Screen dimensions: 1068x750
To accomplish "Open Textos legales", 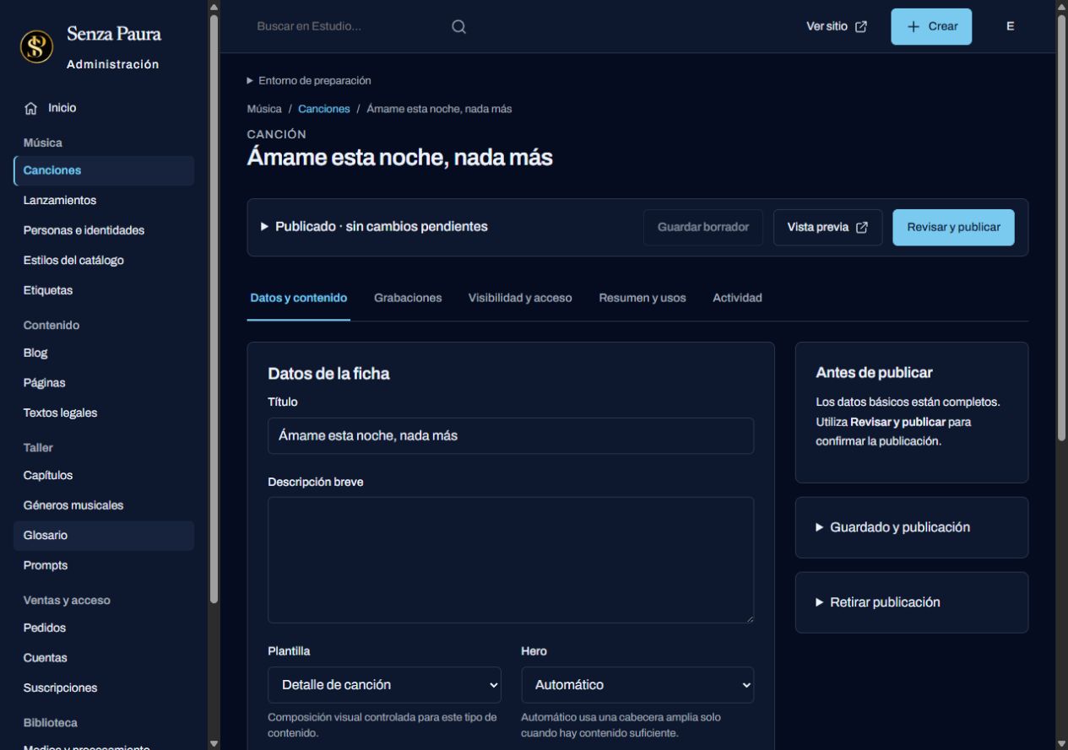I will 104,413.
